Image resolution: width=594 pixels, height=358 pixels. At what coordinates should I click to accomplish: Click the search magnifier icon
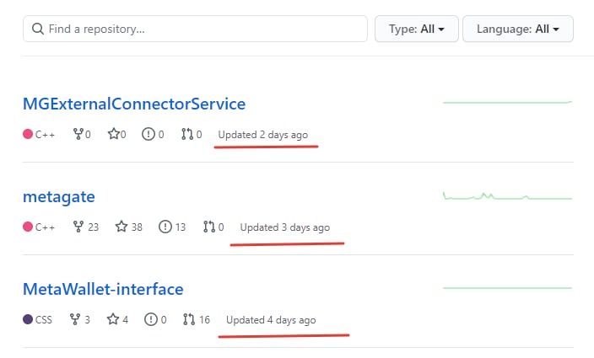(37, 29)
